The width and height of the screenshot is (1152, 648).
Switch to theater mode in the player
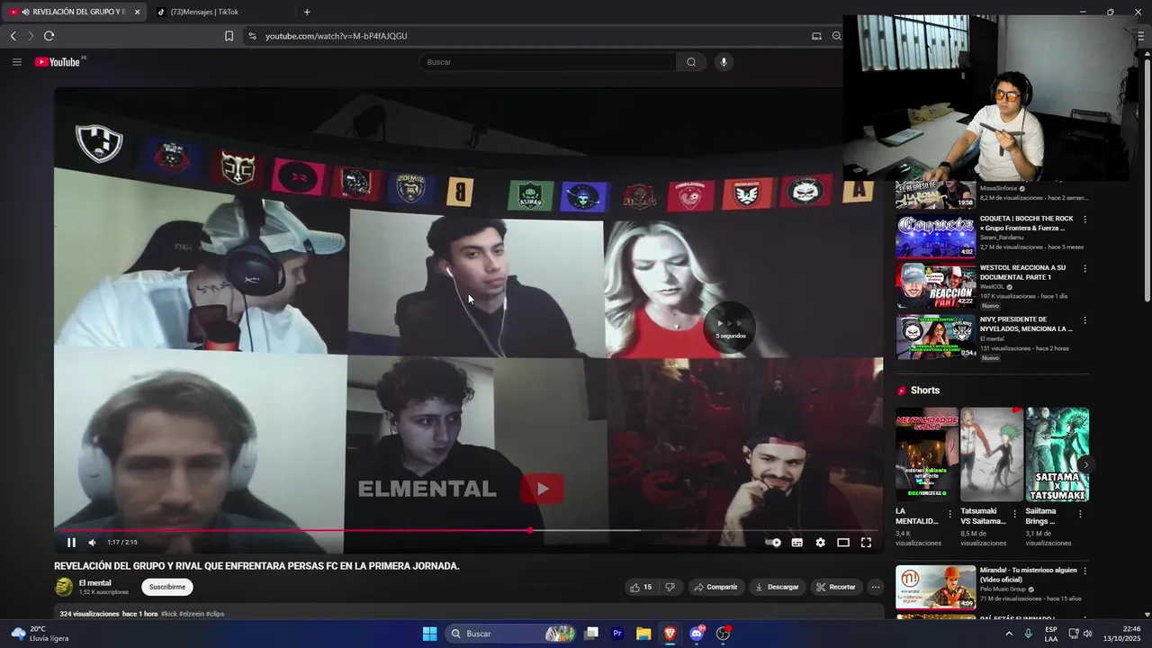pyautogui.click(x=843, y=543)
